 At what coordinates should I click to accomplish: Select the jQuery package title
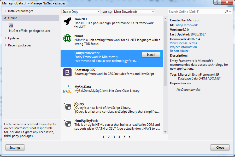click(x=79, y=104)
